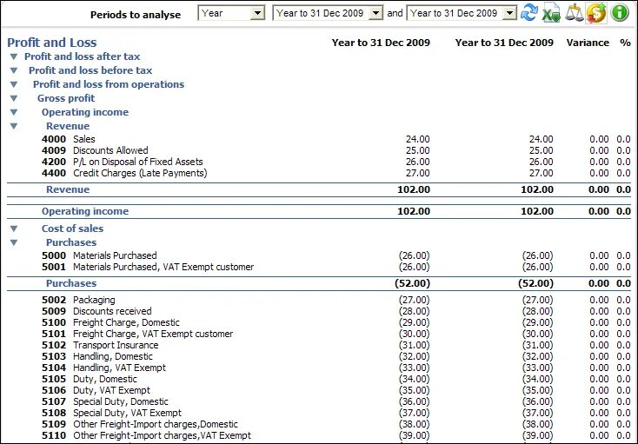Collapse the Gross profit section

pyautogui.click(x=14, y=98)
